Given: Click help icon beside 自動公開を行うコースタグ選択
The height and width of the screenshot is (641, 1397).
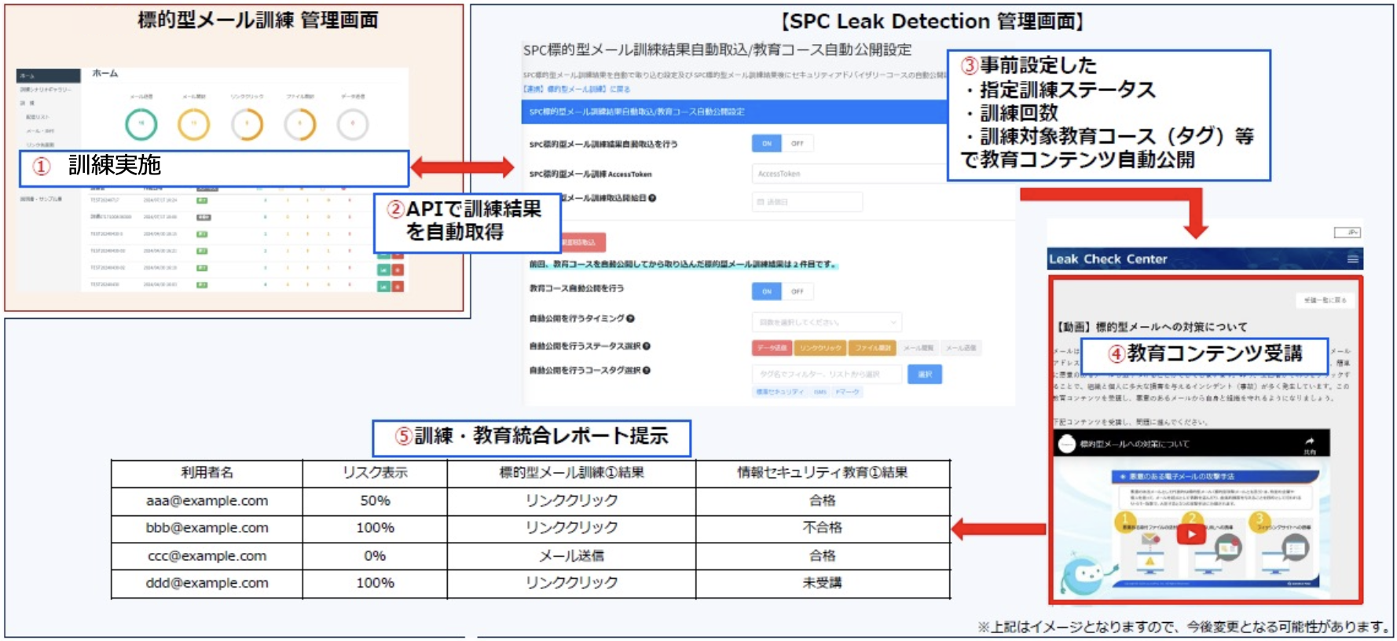Looking at the screenshot, I should (646, 370).
